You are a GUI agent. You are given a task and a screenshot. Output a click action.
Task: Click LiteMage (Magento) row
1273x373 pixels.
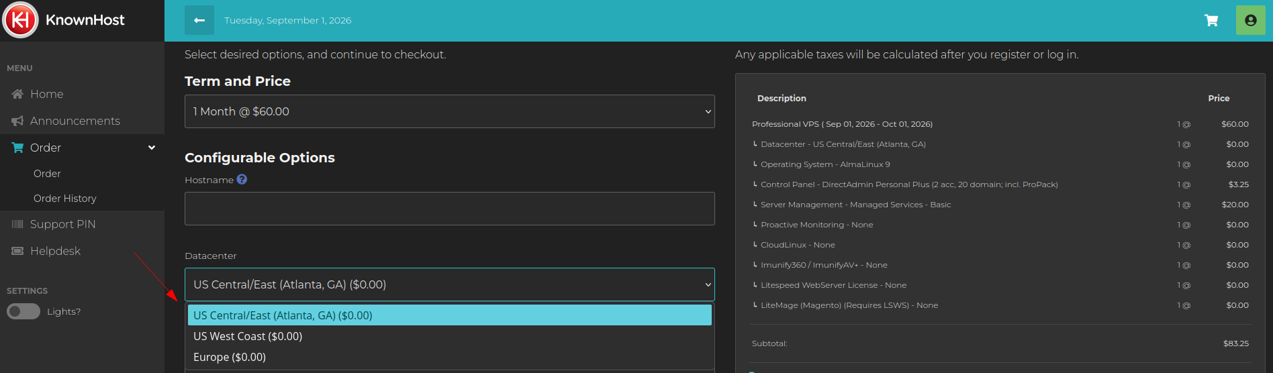pos(1000,305)
